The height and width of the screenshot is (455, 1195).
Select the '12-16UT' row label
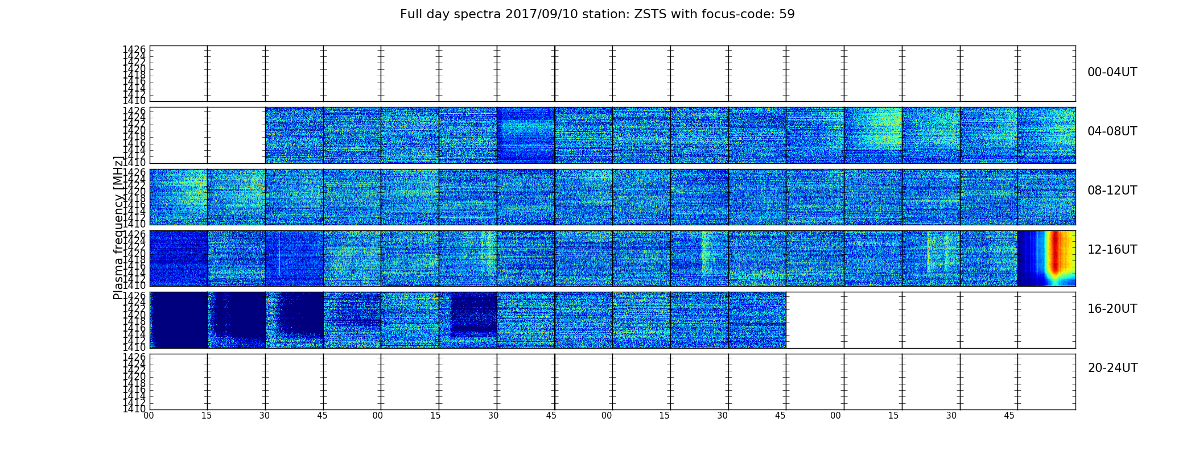pos(1112,250)
